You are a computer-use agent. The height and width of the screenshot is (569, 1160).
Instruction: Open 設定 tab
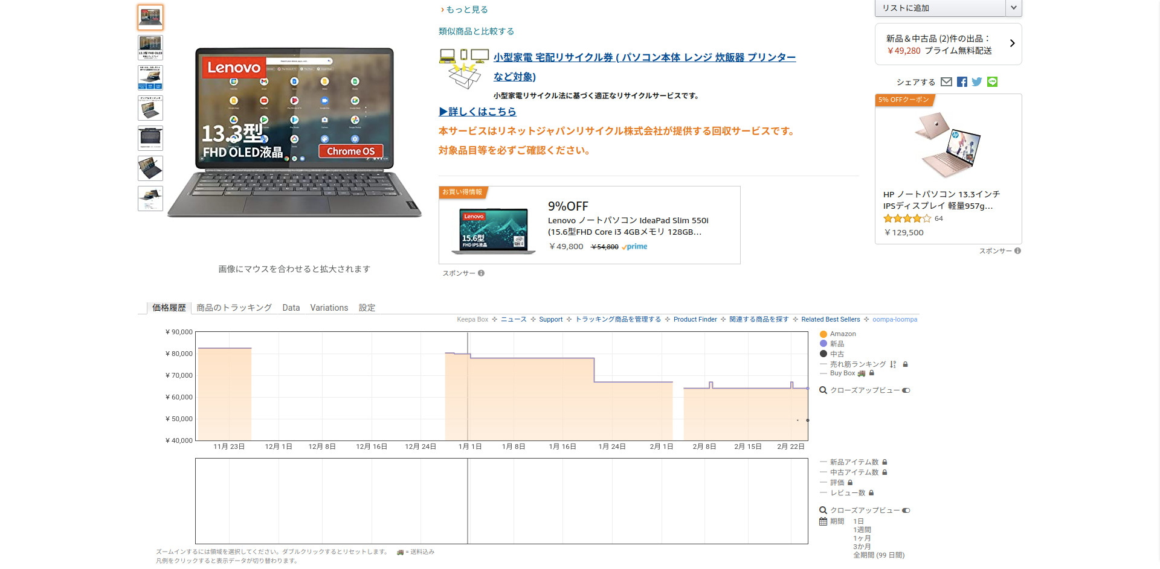coord(367,308)
